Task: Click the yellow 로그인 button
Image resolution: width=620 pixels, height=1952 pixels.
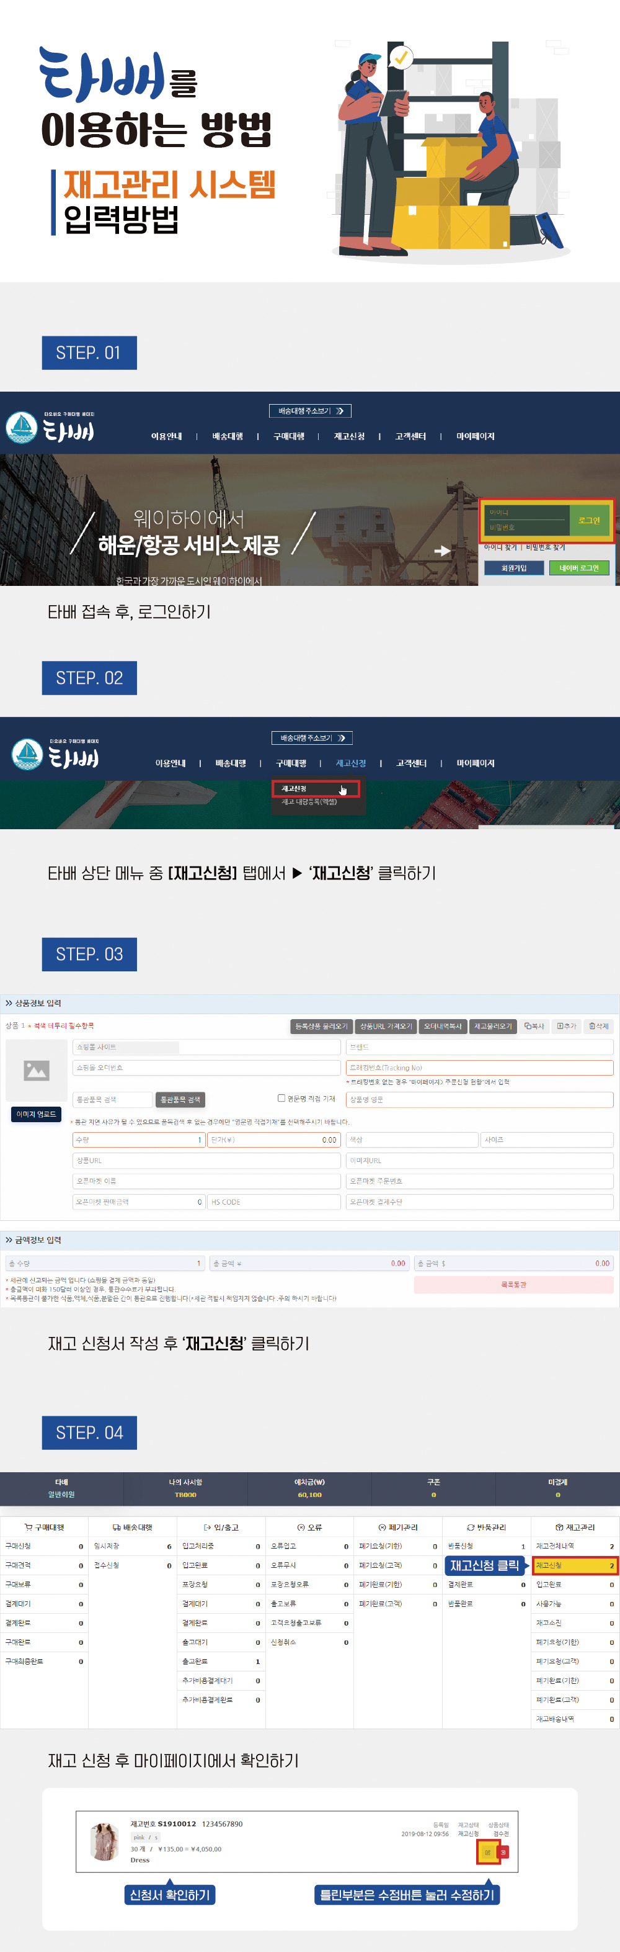Action: [x=589, y=520]
